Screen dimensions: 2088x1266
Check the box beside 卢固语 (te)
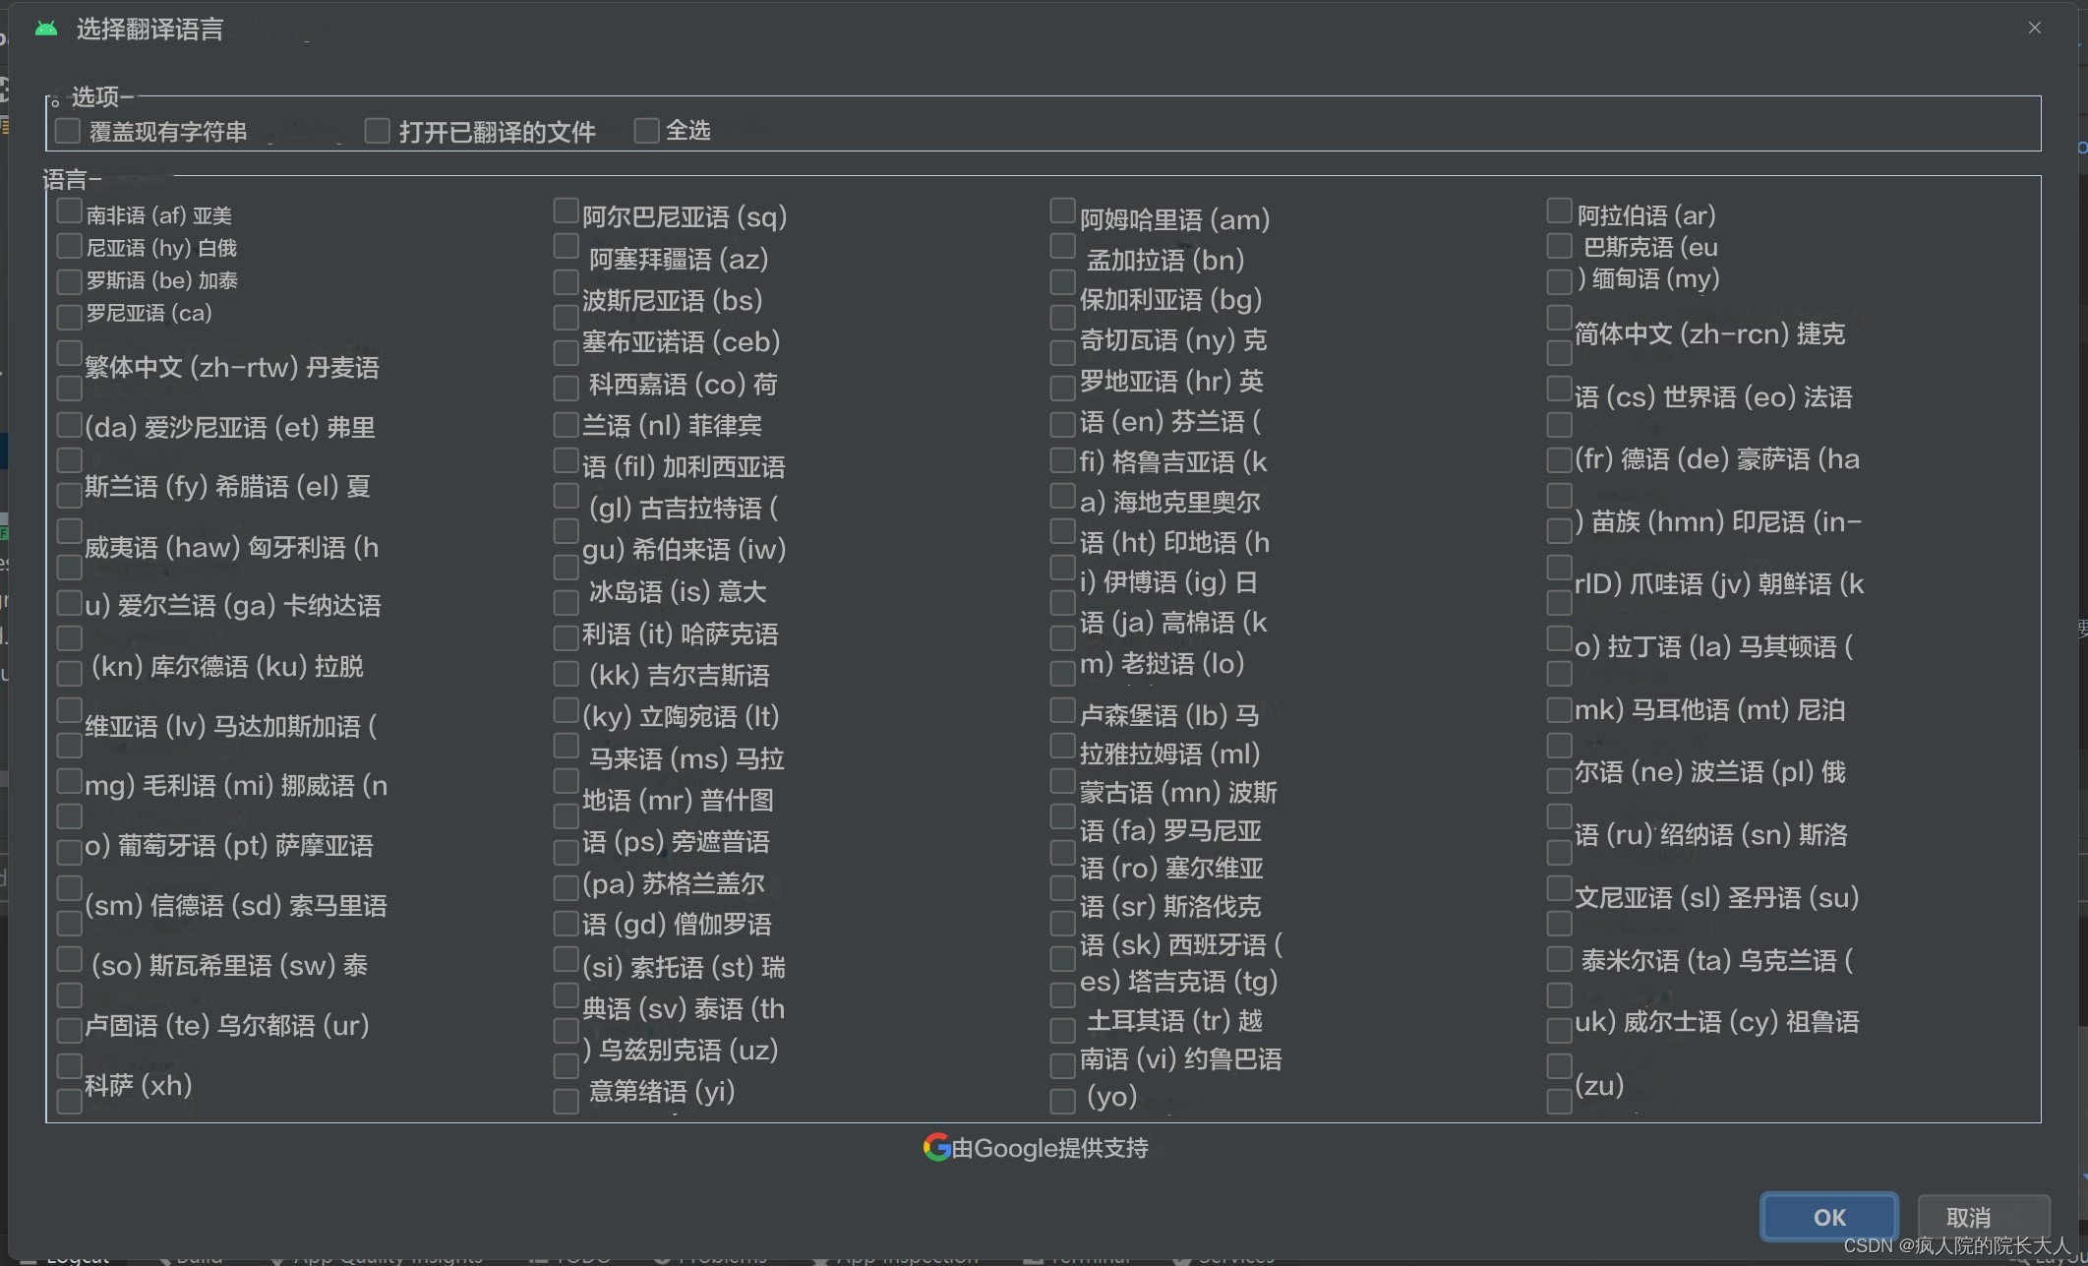pos(69,1030)
